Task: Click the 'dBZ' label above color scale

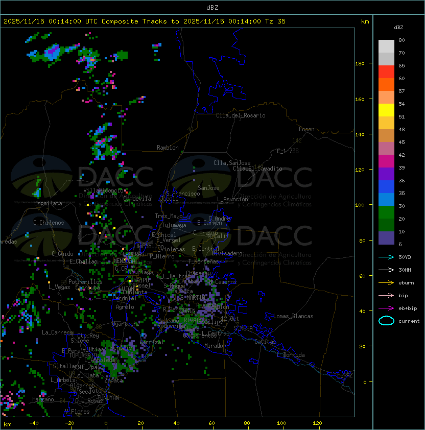Action: [x=398, y=28]
